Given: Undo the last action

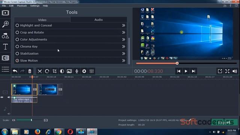Looking at the screenshot, I should pyautogui.click(x=15, y=71).
